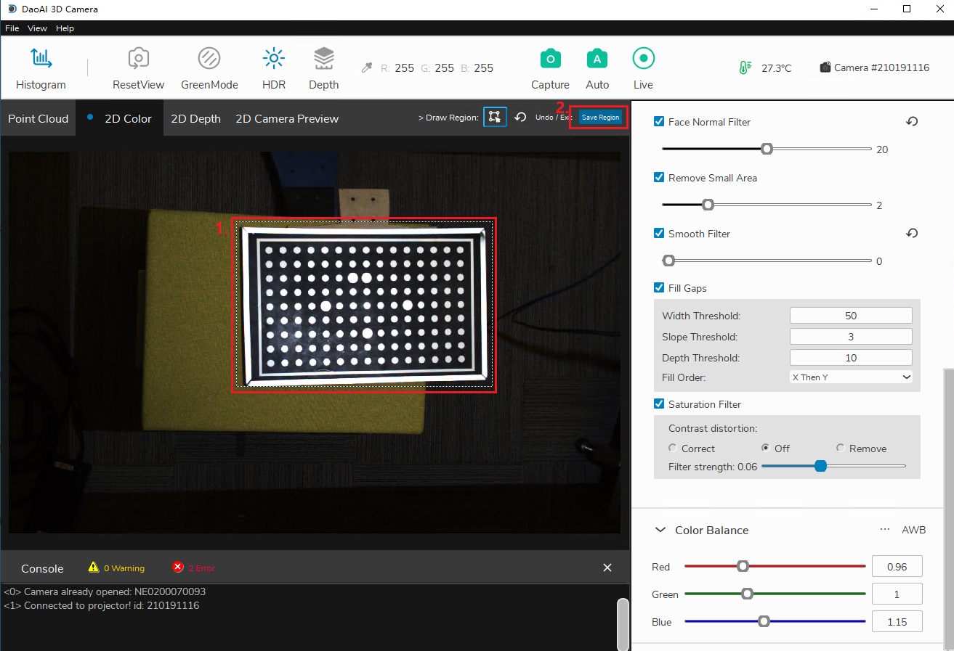Enable HDR mode

point(273,59)
